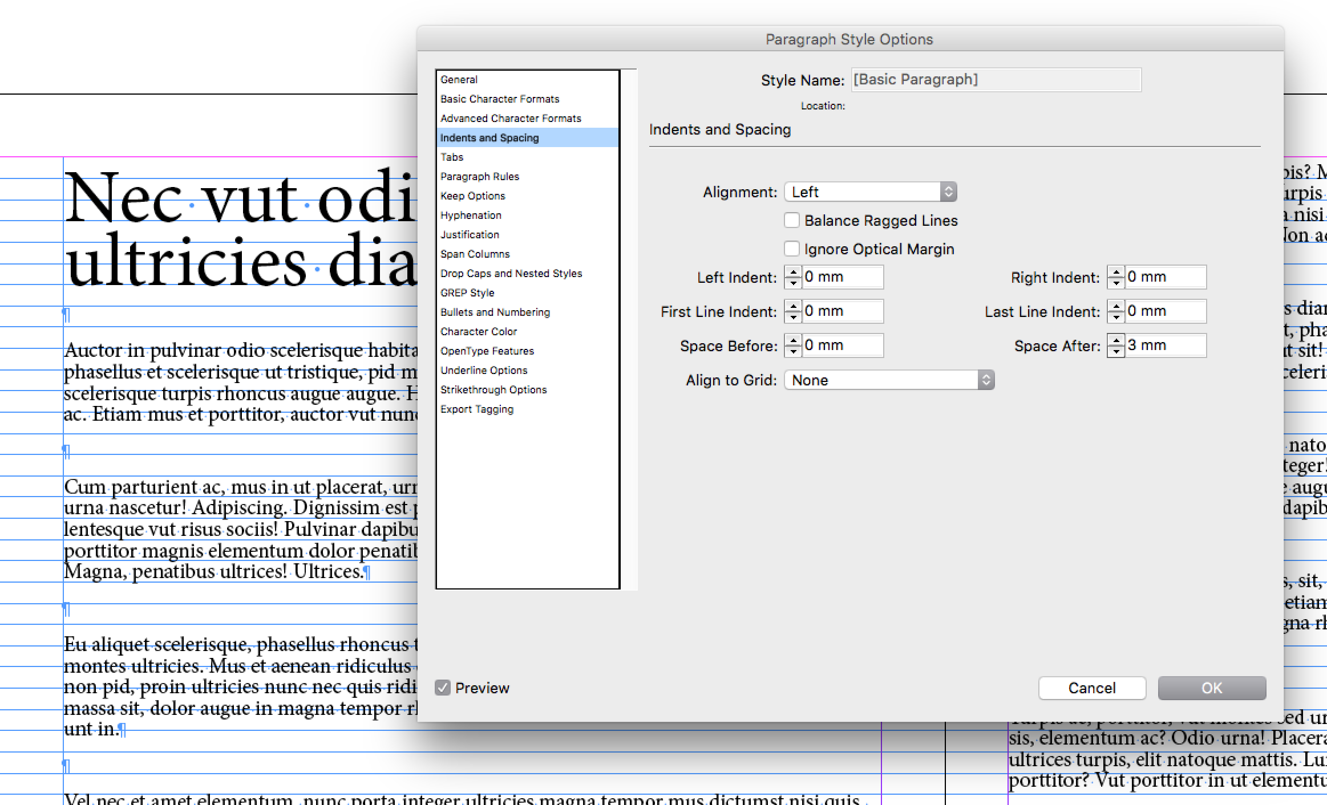Screen dimensions: 1327x805
Task: Decrease Space After stepper
Action: (x=1116, y=351)
